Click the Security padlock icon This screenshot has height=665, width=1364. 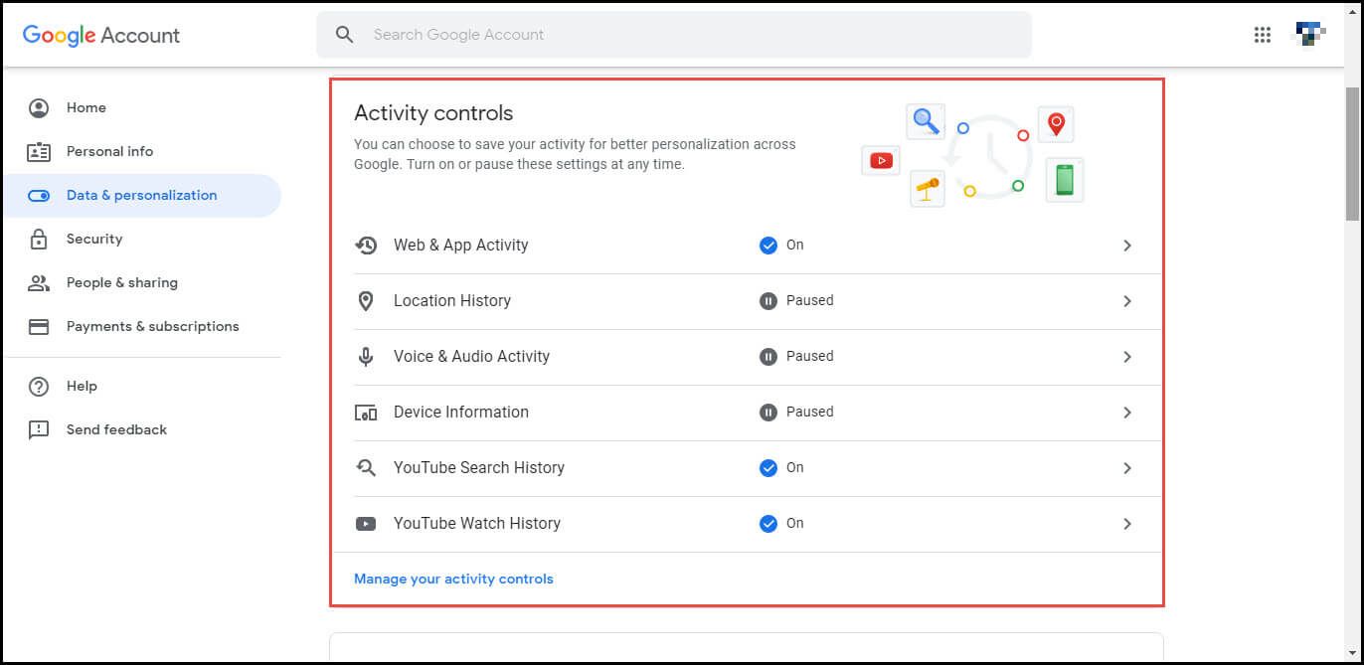click(39, 239)
